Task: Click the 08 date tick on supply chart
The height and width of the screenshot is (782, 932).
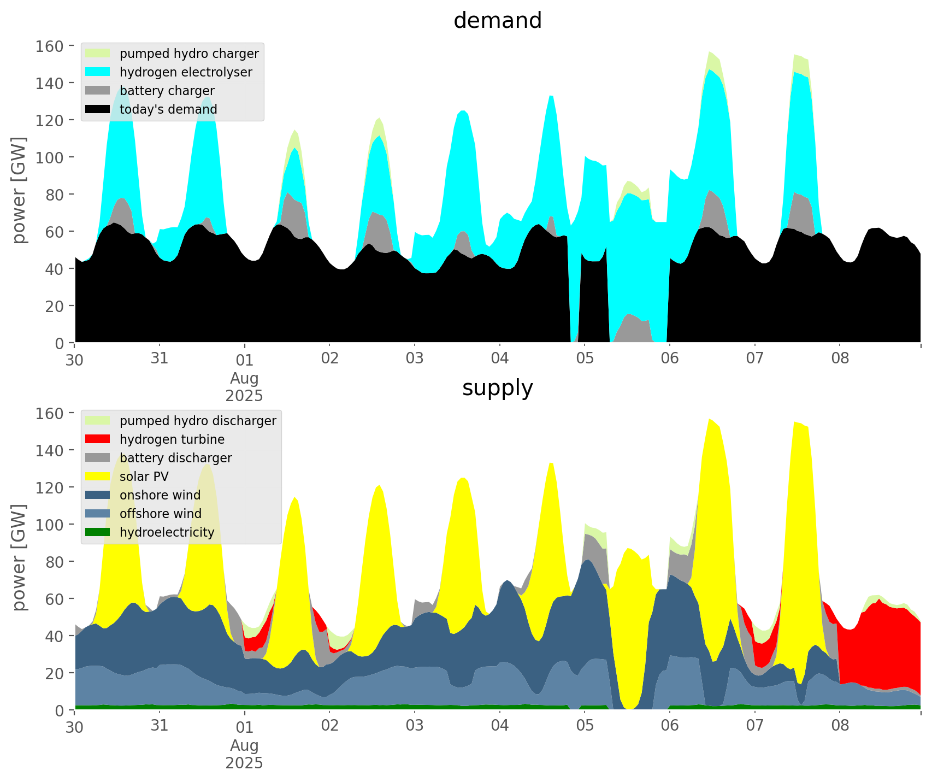Action: coord(840,726)
